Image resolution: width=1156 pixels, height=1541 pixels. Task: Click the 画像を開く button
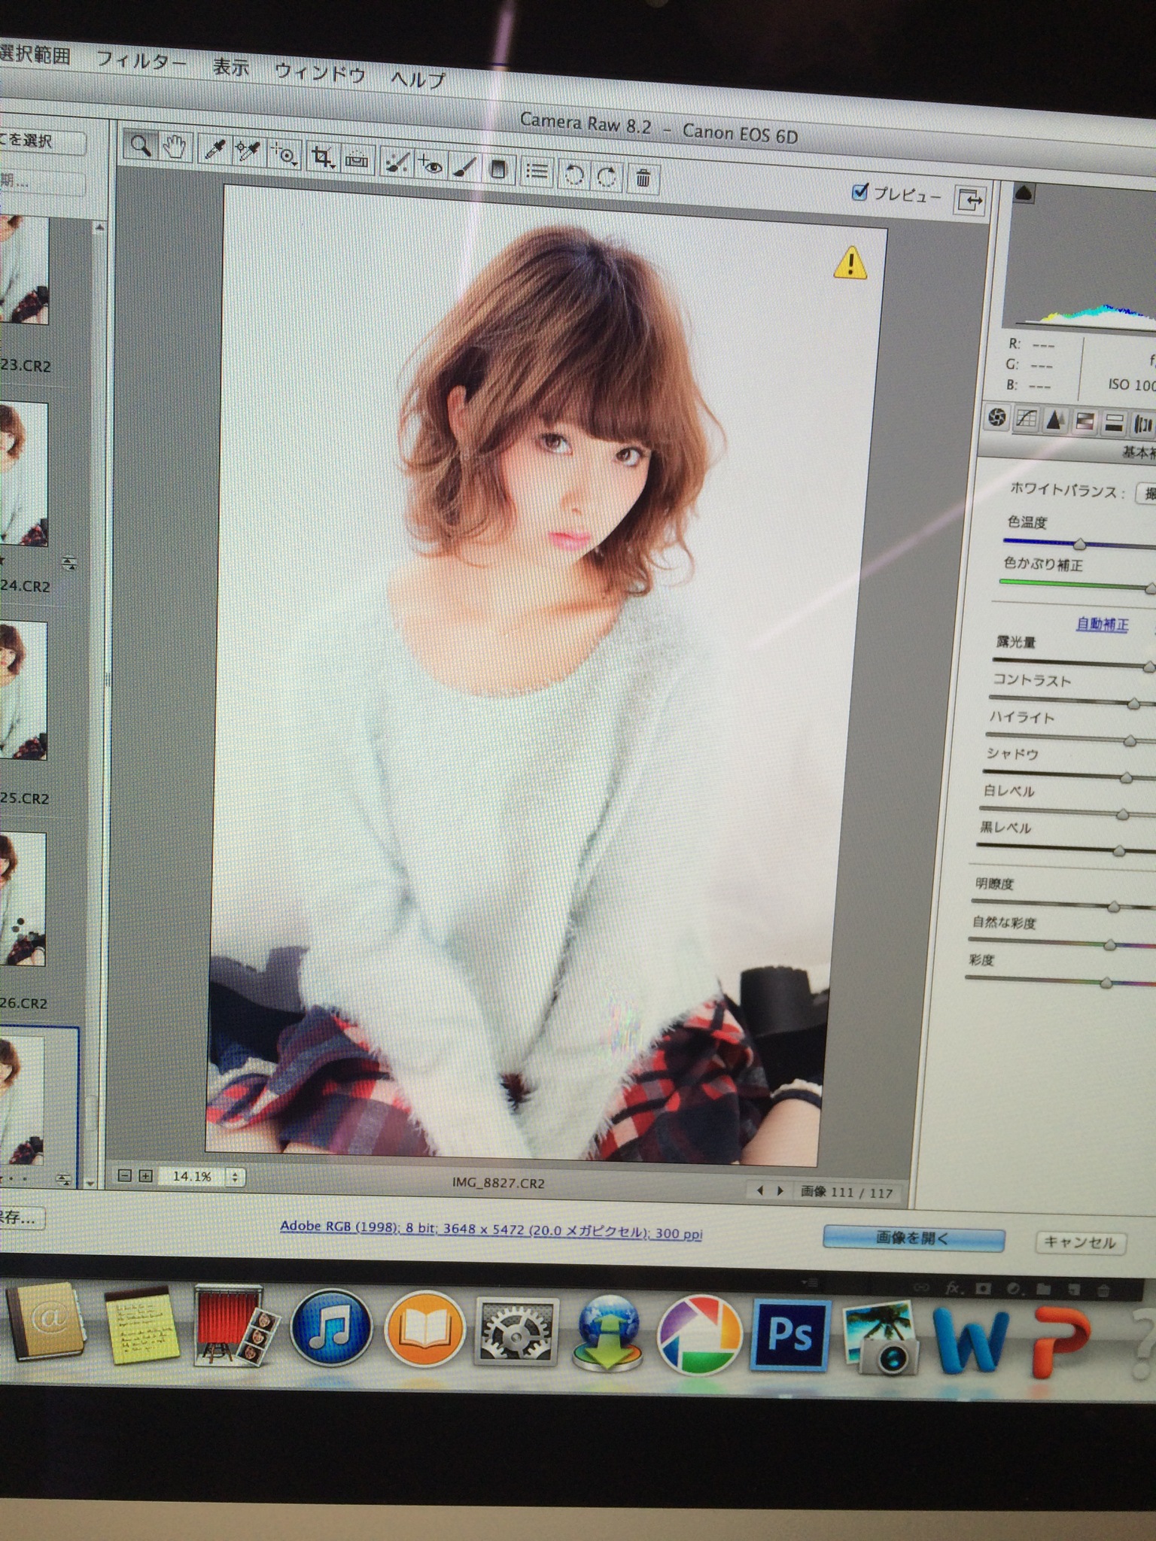tap(913, 1238)
